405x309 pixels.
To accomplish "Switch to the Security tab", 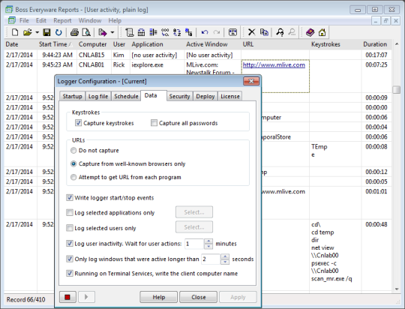I will 179,96.
